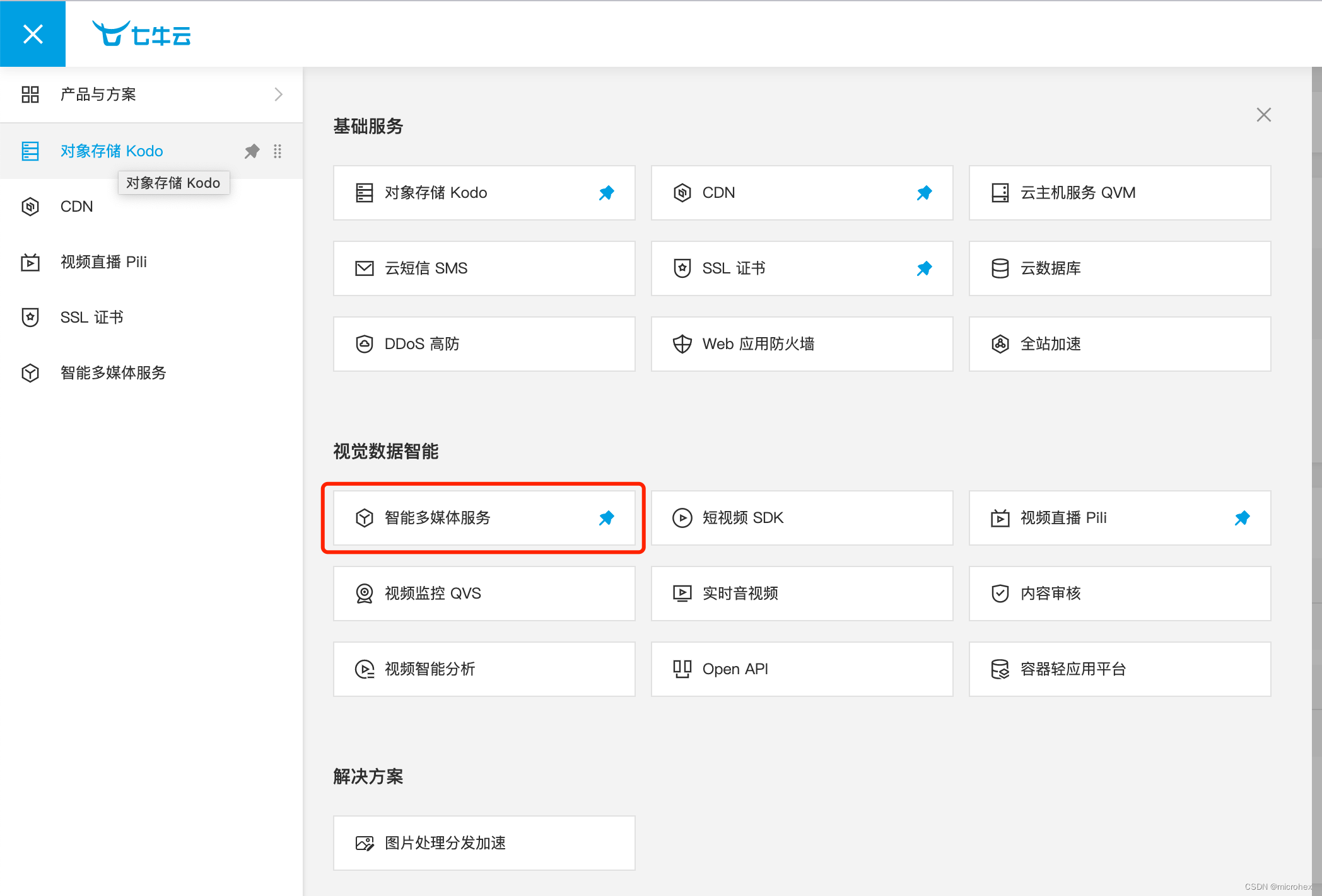Open the 云主机服务 QVM card
This screenshot has width=1322, height=896.
[x=1120, y=193]
